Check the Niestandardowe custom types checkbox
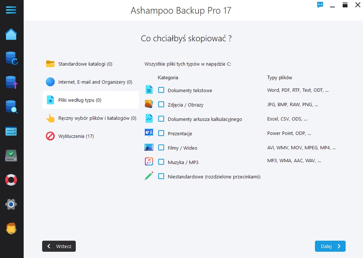 tap(161, 176)
